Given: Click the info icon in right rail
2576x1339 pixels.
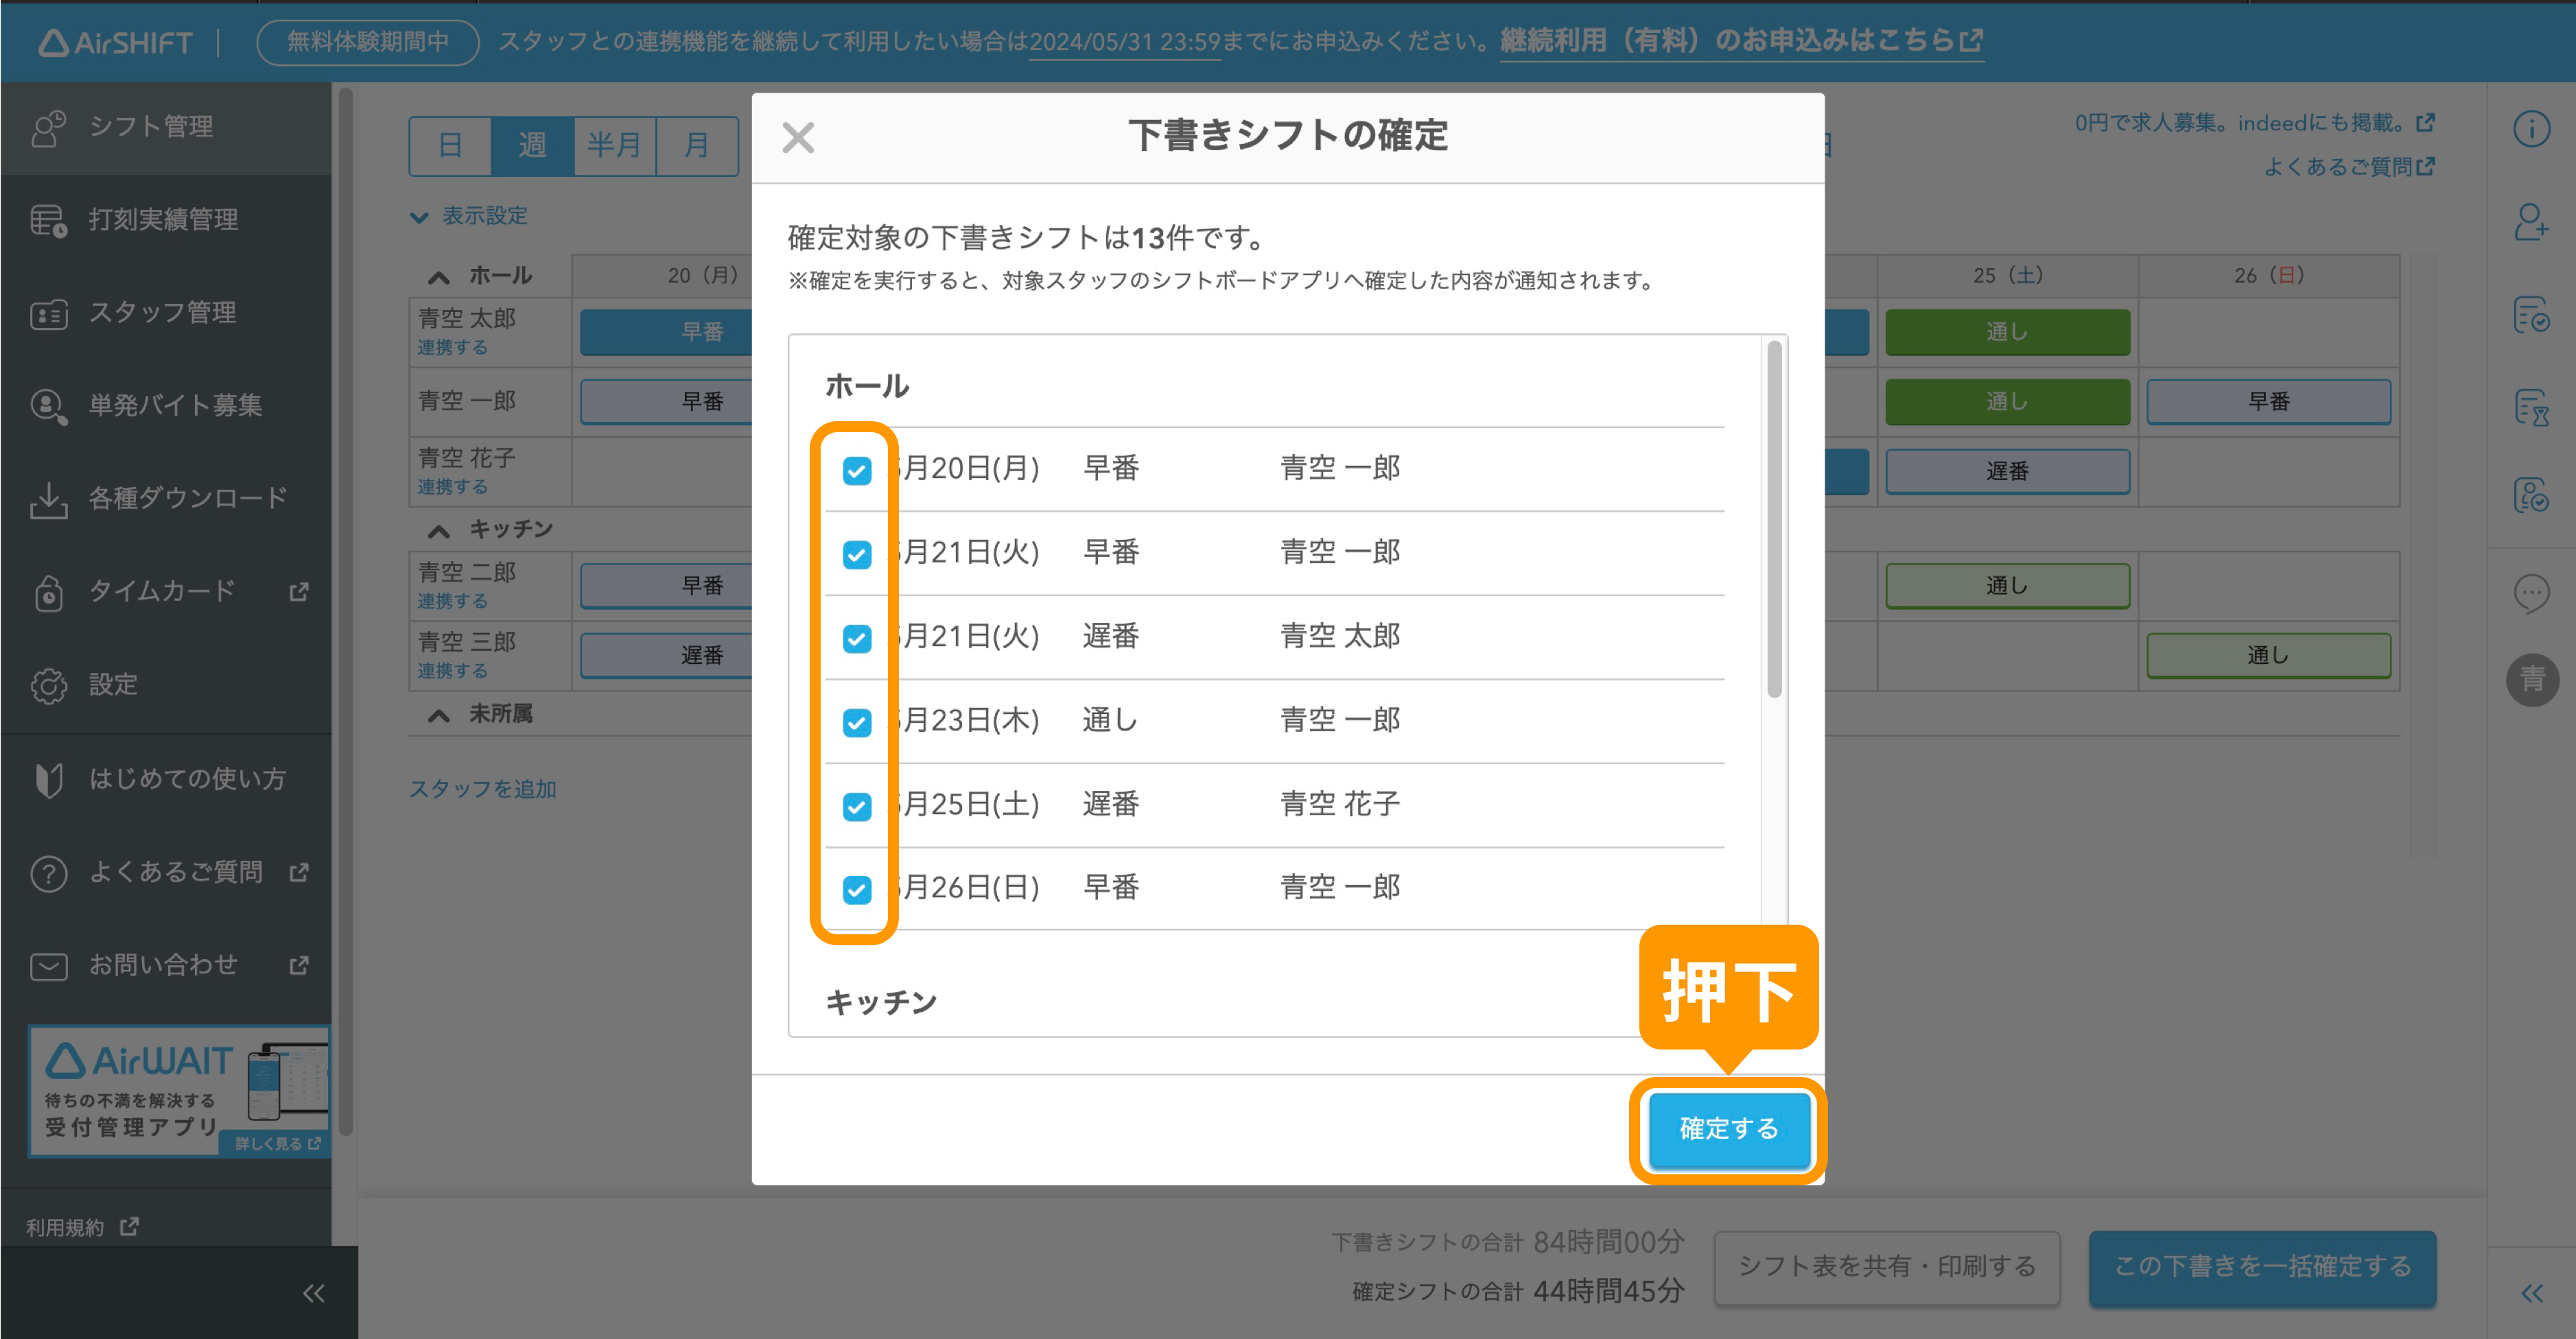Looking at the screenshot, I should pos(2531,128).
